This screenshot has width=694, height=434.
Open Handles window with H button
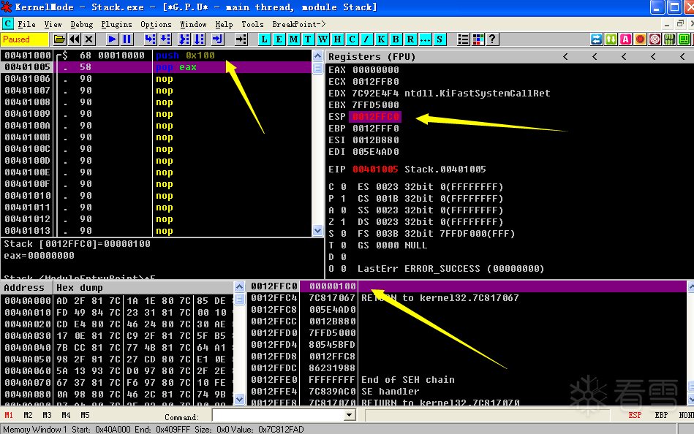point(337,39)
